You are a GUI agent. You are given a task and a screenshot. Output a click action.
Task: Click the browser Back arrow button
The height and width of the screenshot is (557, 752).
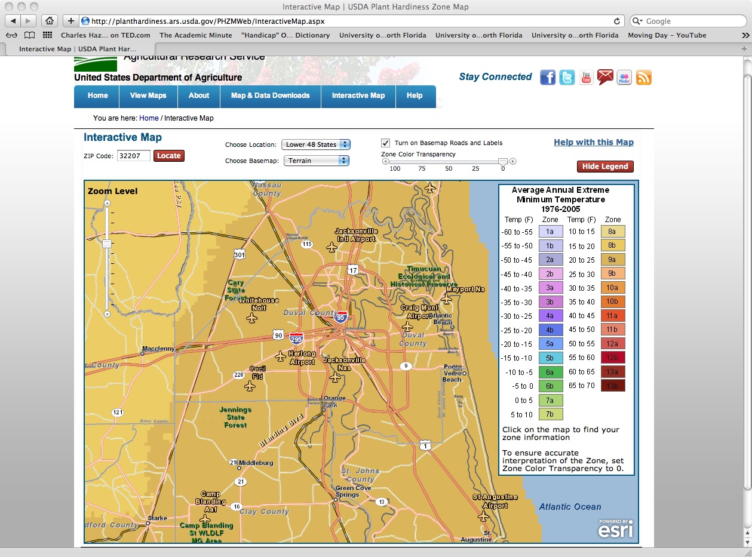[13, 21]
